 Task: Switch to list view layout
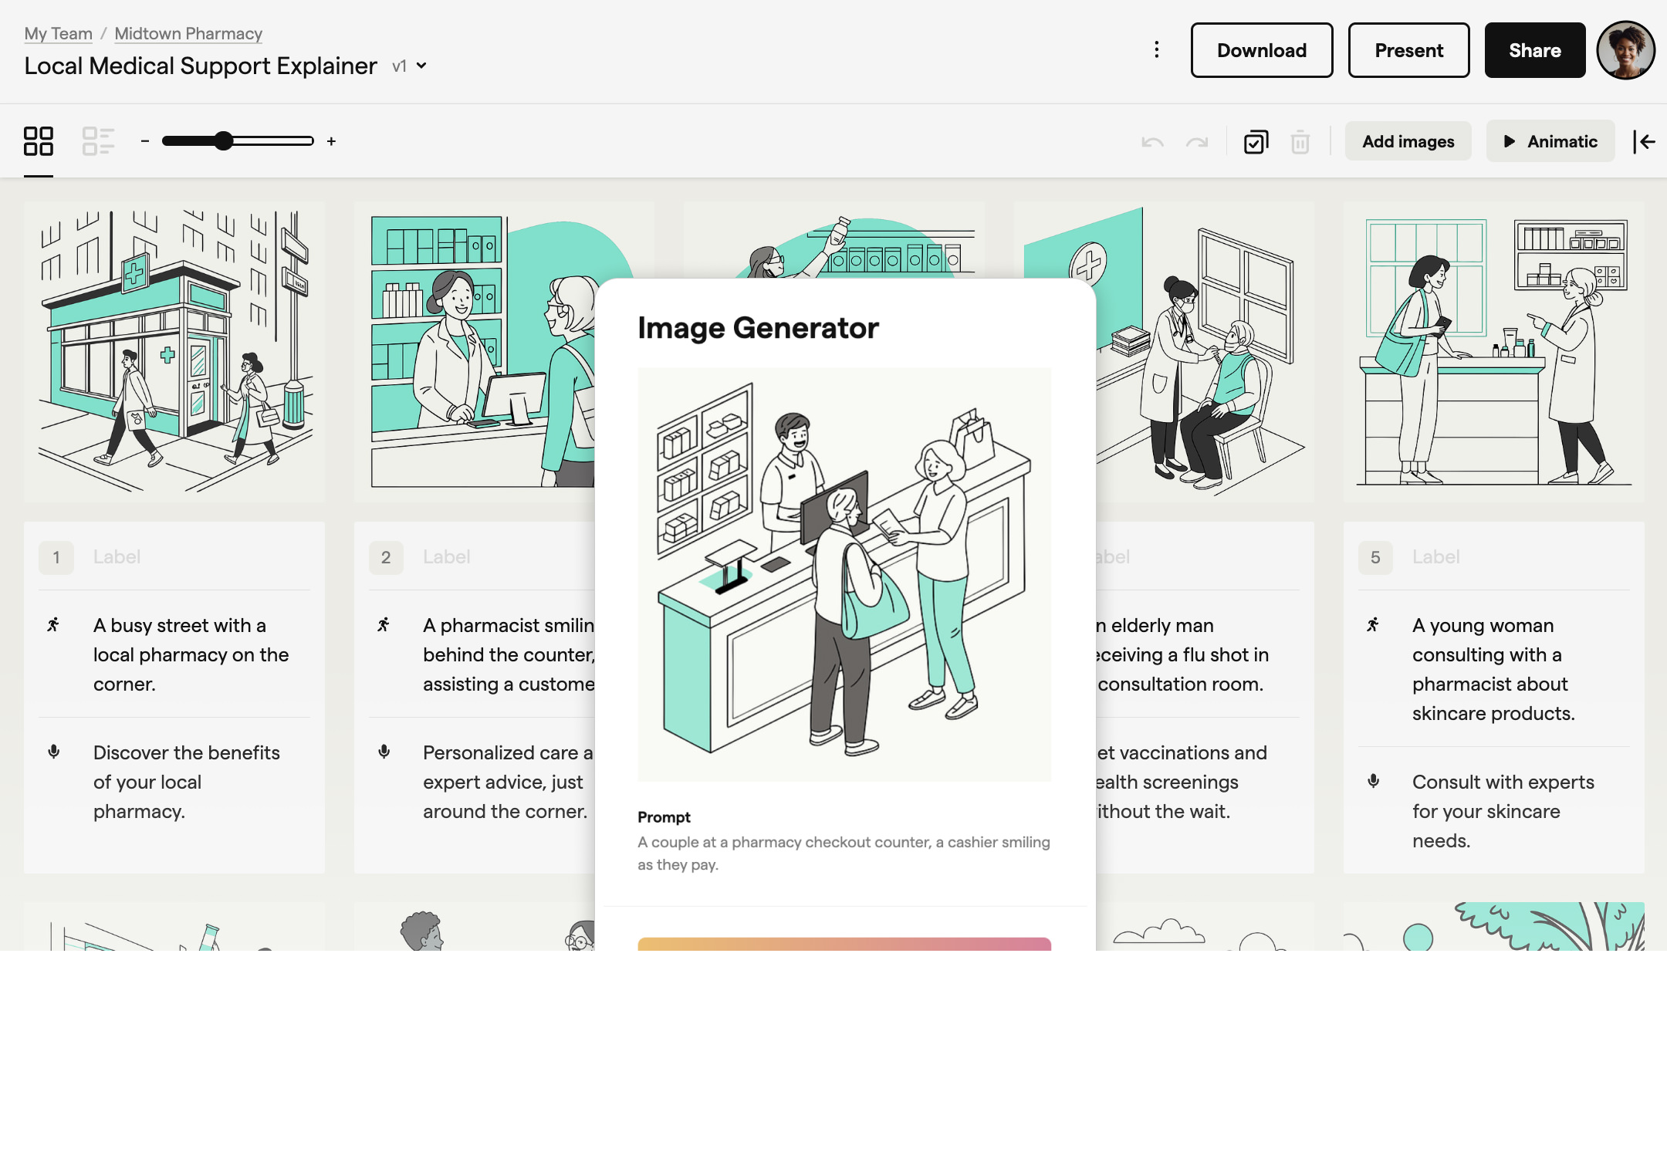(98, 140)
